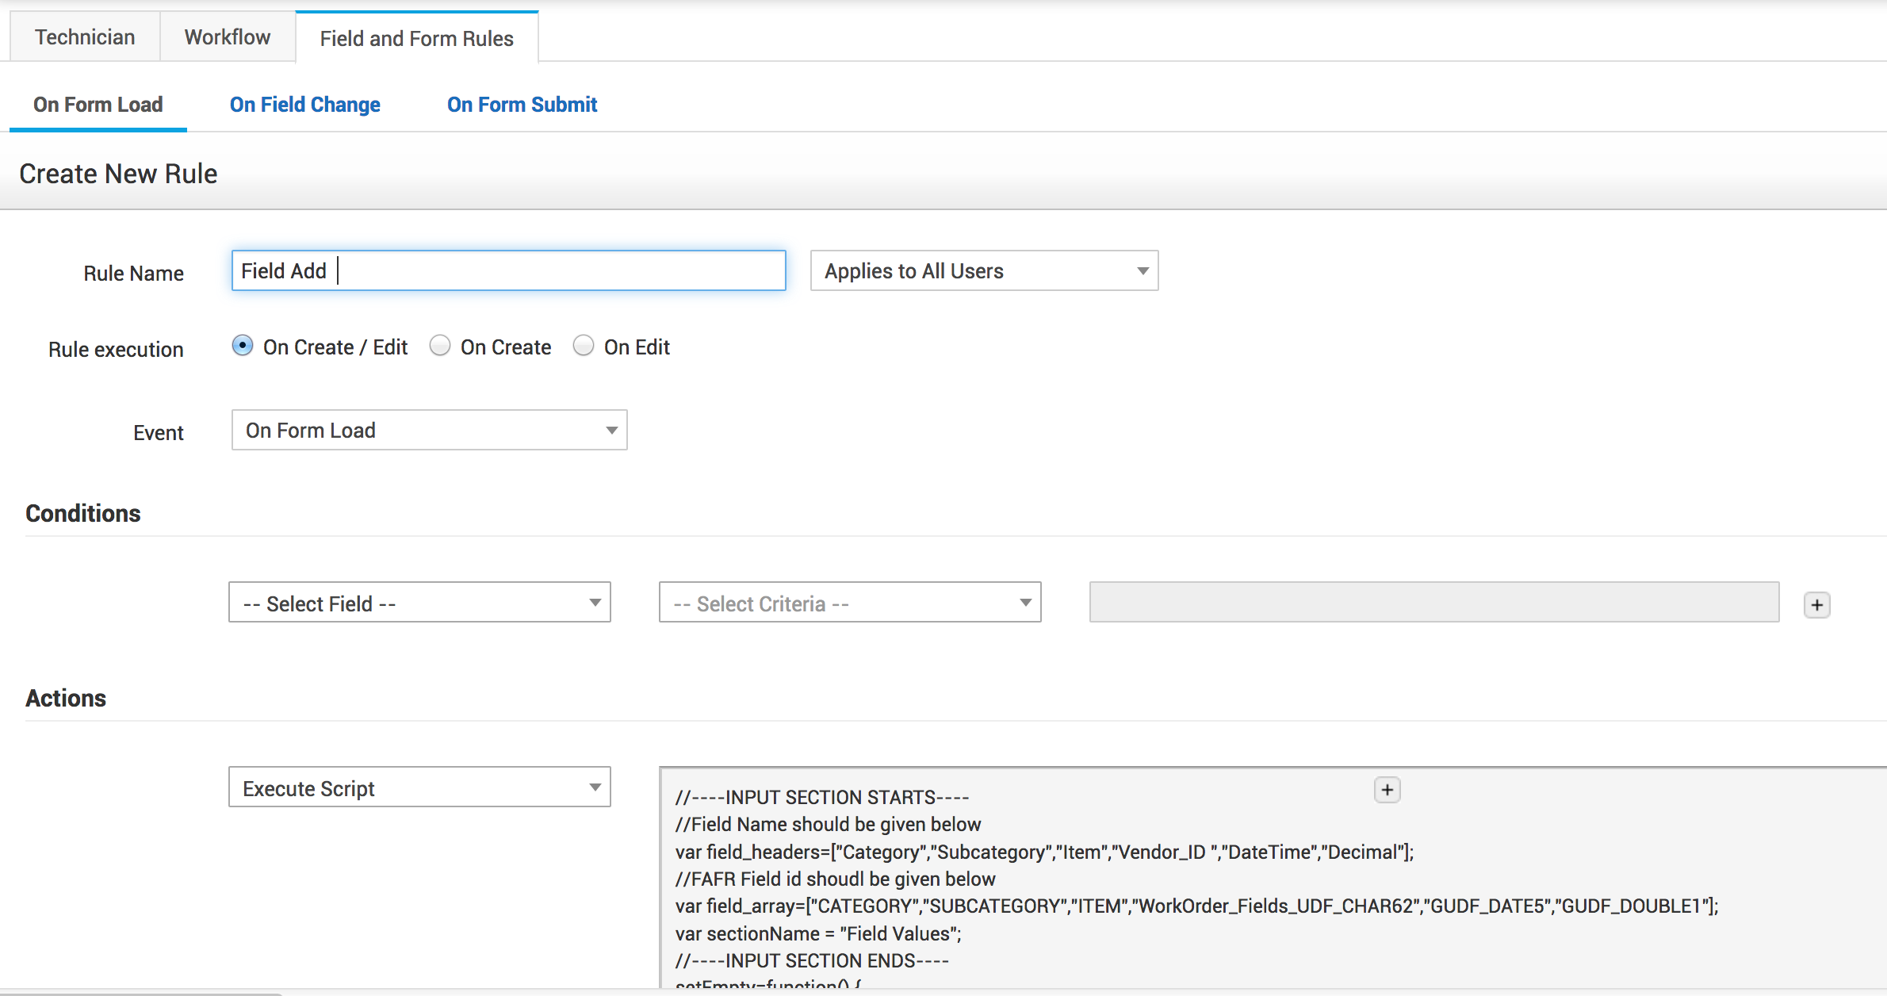The height and width of the screenshot is (996, 1887).
Task: Switch to the Technician tab
Action: click(85, 37)
